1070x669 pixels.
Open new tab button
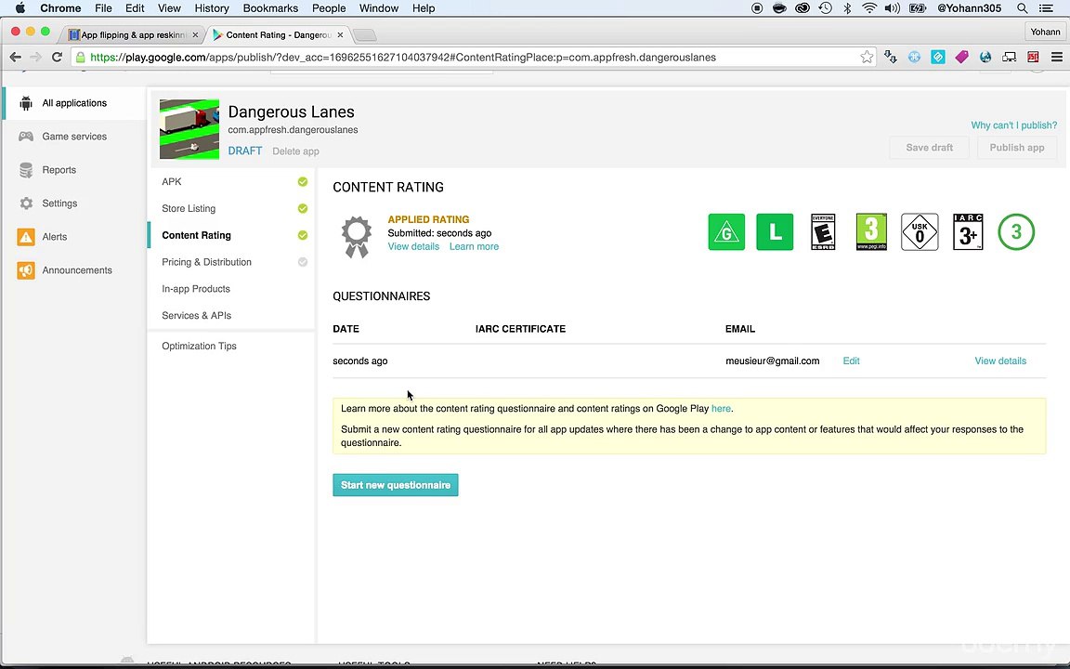[365, 34]
